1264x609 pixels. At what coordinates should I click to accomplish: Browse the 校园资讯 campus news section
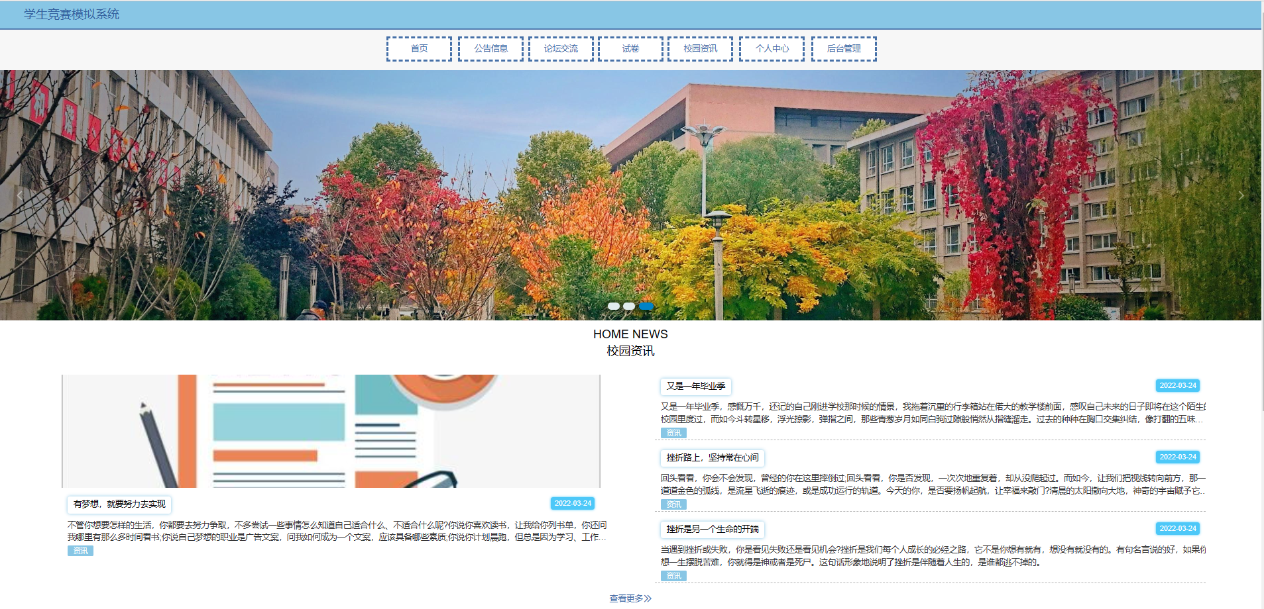(701, 48)
